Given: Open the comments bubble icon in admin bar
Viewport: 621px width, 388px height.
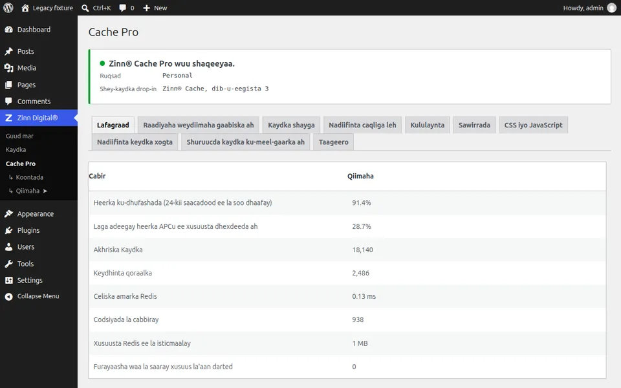Looking at the screenshot, I should pos(123,8).
